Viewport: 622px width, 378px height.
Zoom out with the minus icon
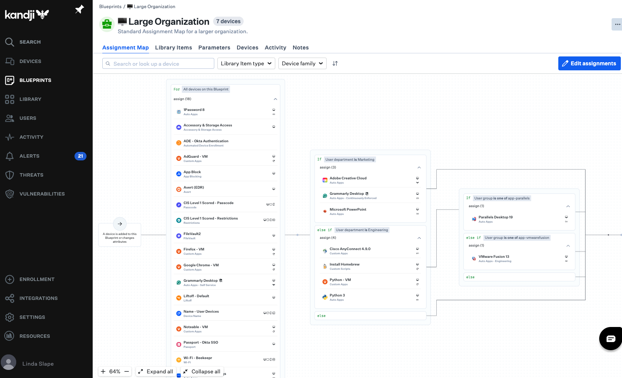(127, 371)
